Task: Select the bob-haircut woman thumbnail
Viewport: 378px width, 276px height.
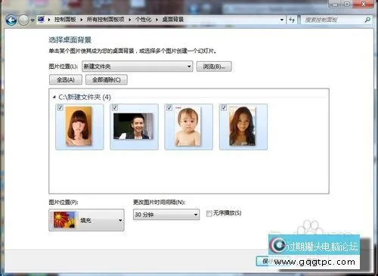Action: tap(79, 127)
